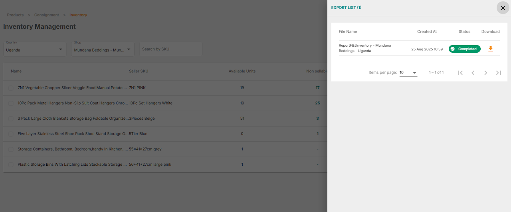The width and height of the screenshot is (511, 212).
Task: Jump to last page of export list
Action: 498,73
